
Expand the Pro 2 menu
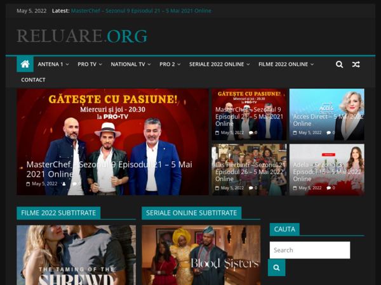pos(170,64)
